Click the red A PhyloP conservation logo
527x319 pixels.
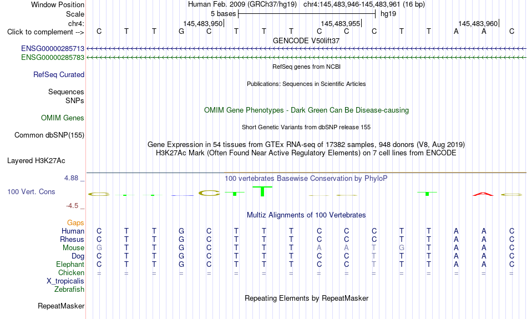483,194
